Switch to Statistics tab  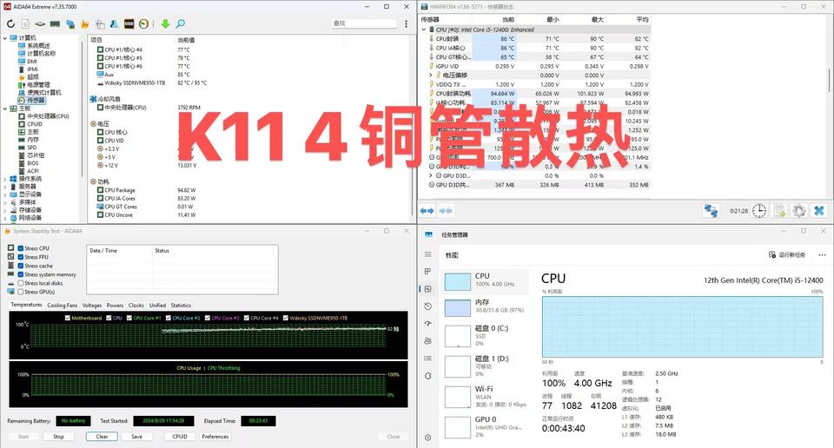[181, 306]
